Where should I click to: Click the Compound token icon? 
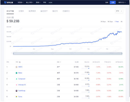(16, 79)
